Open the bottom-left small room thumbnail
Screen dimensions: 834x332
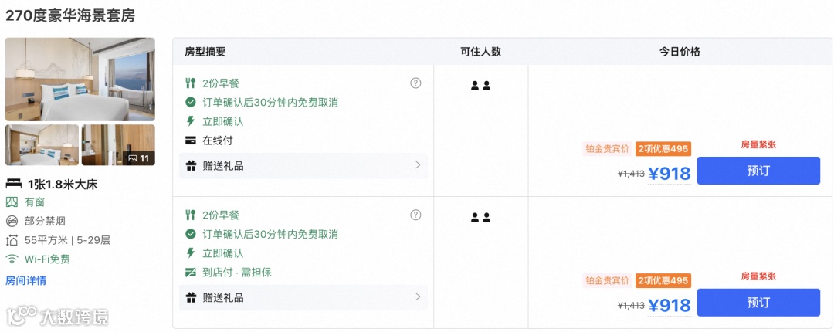tap(42, 145)
